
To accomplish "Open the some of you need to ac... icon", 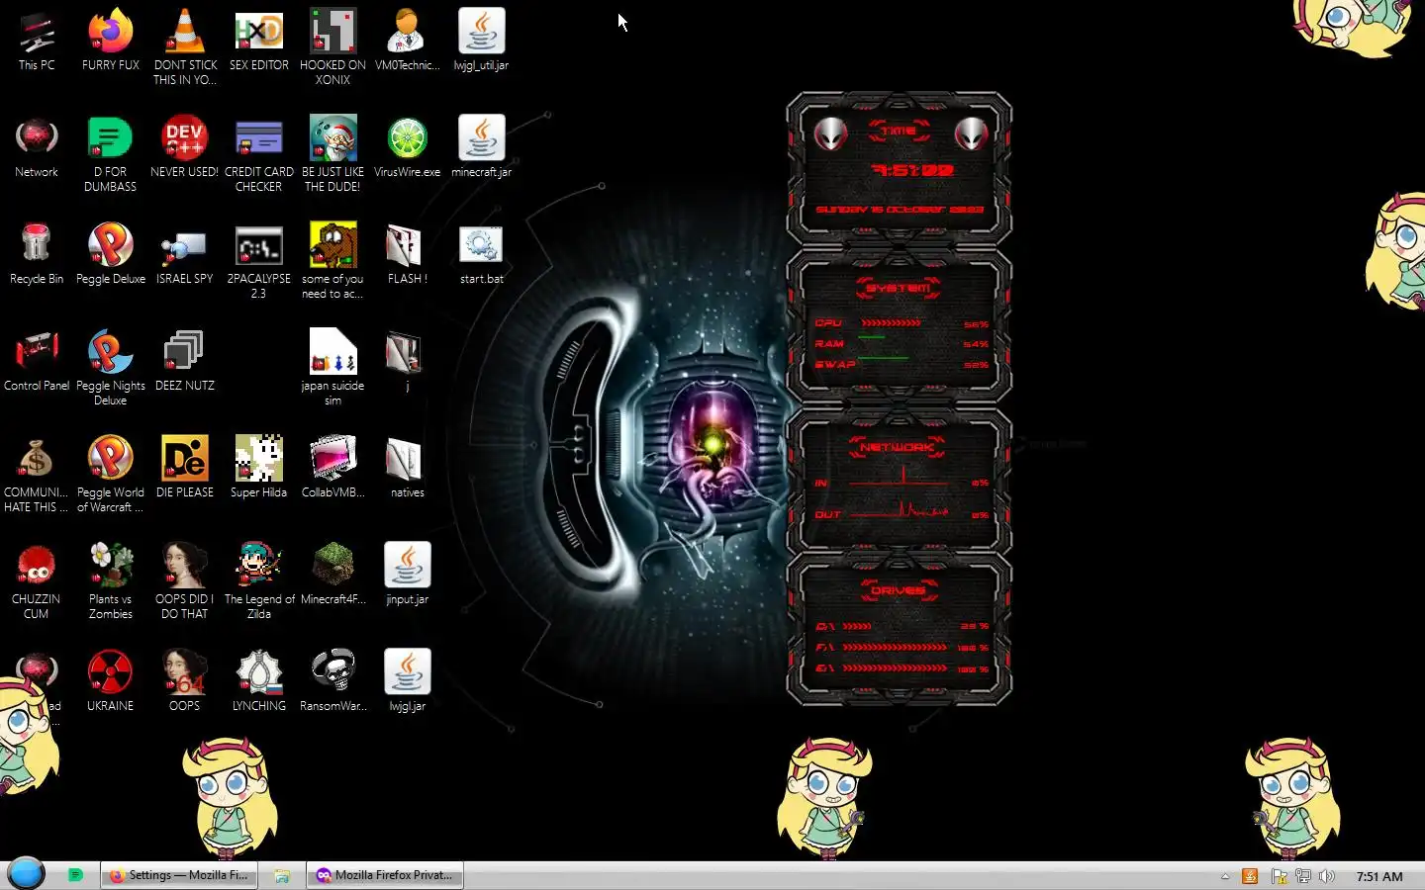I will [x=332, y=259].
